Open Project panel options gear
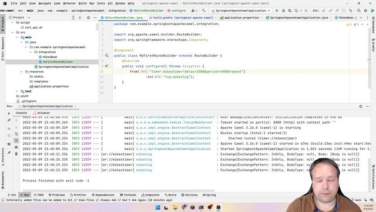The height and width of the screenshot is (212, 376). point(88,18)
